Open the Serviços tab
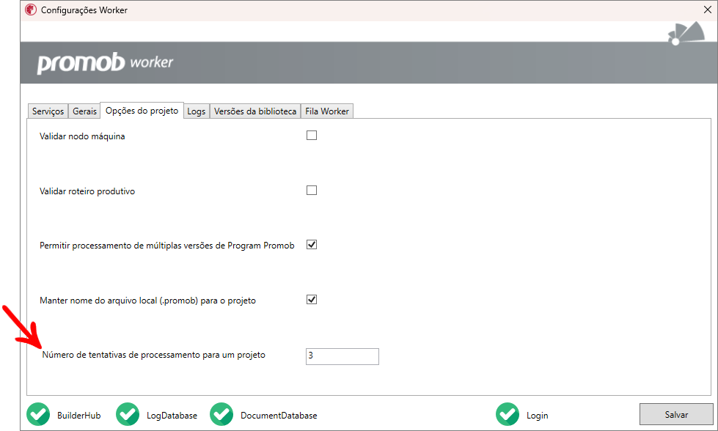Viewport: 718px width, 431px height. point(48,111)
